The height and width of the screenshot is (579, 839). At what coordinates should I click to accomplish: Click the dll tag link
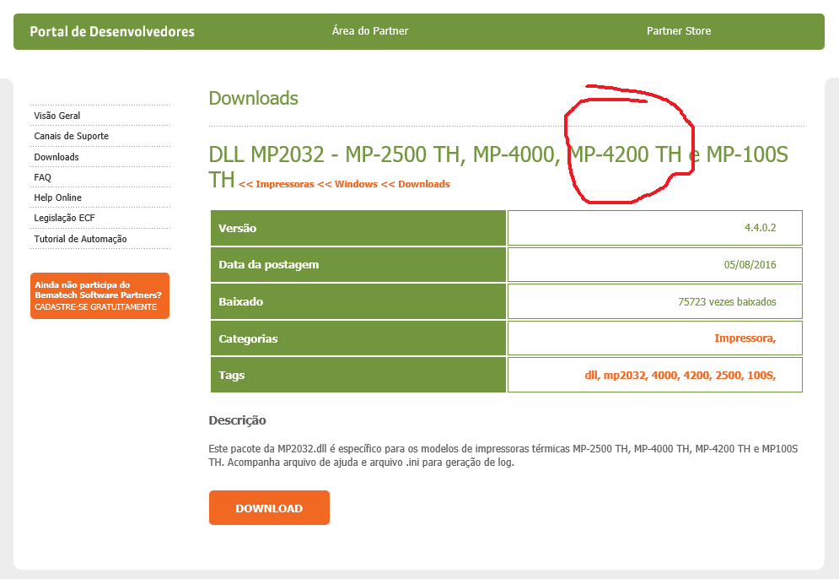(x=592, y=375)
